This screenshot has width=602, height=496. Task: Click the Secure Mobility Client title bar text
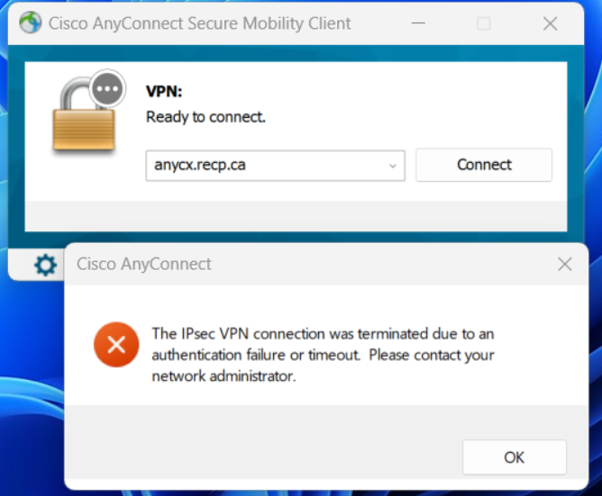[199, 23]
